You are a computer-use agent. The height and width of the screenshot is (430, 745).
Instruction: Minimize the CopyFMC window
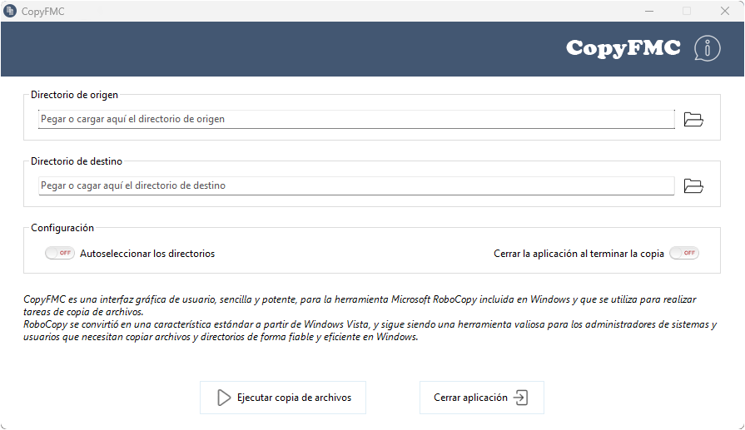[x=649, y=11]
